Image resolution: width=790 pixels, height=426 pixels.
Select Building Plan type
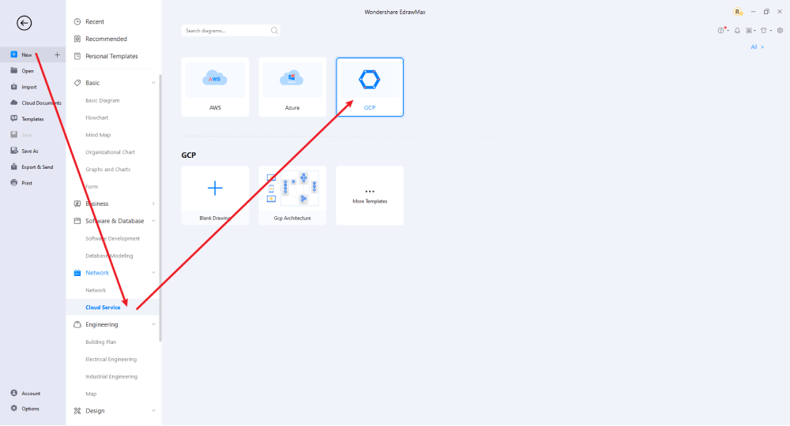[x=101, y=342]
